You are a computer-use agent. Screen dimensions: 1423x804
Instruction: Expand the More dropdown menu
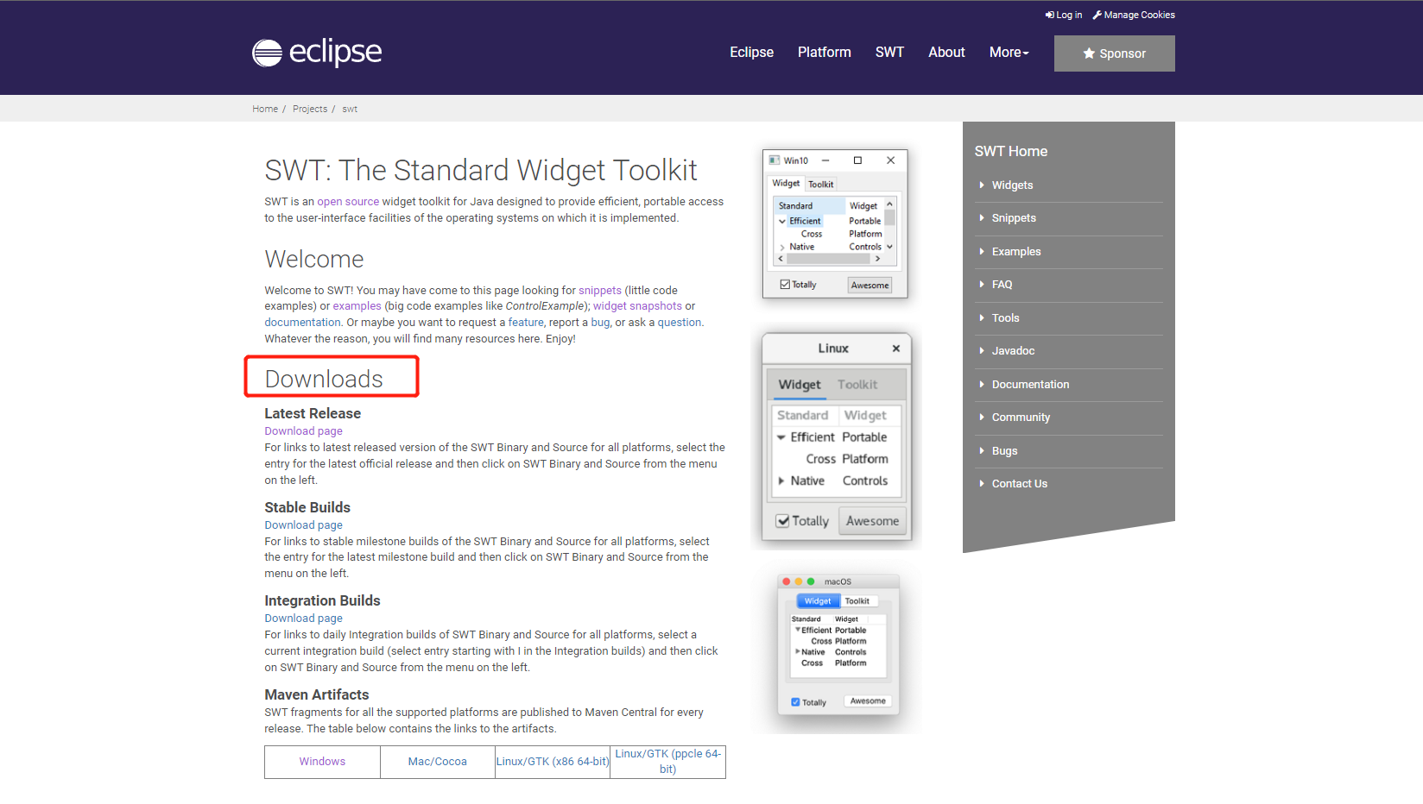1009,53
